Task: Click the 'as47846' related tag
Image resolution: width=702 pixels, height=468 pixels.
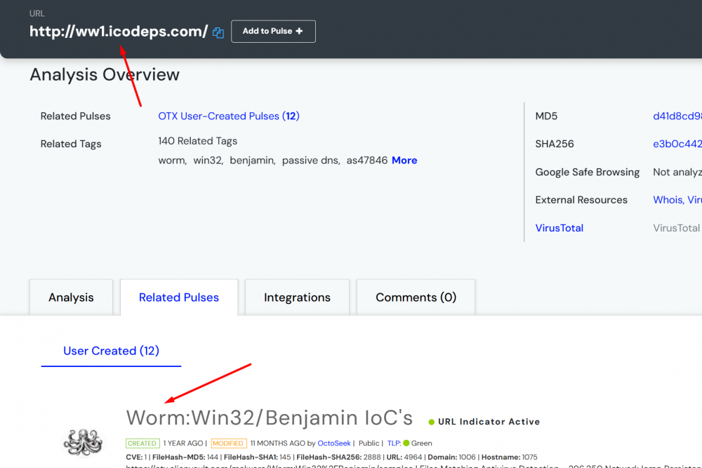Action: [x=366, y=160]
